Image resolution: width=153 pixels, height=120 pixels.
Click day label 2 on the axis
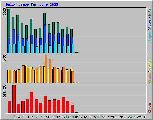(14, 117)
